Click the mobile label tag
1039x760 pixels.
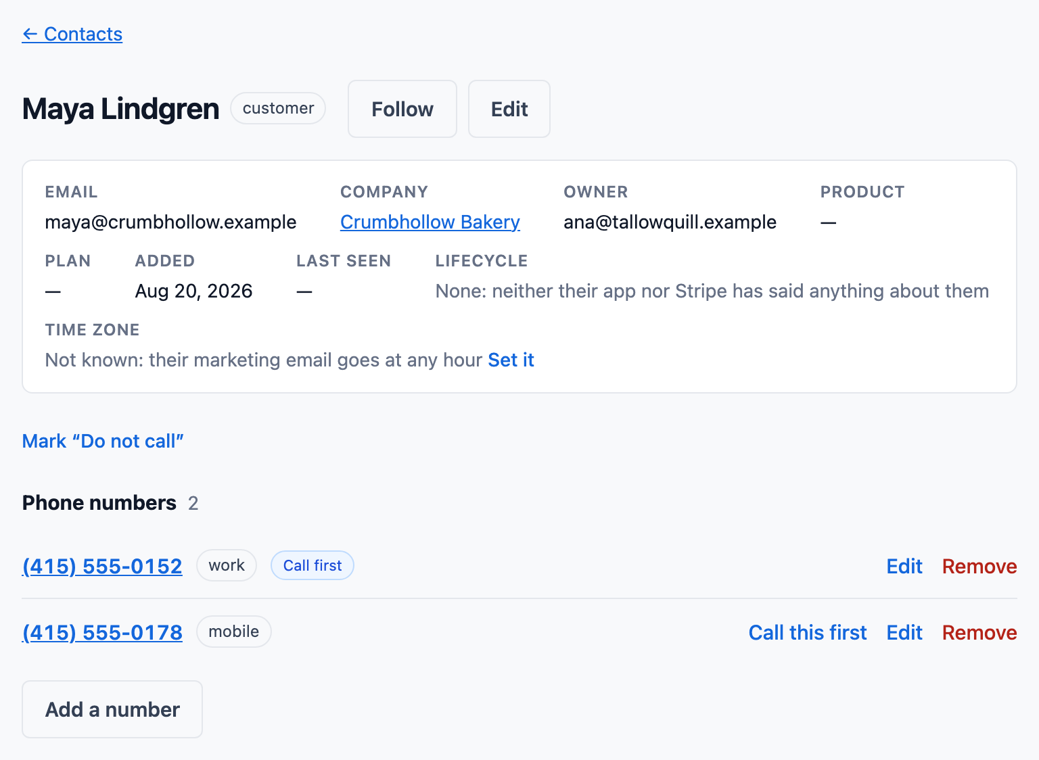click(234, 632)
